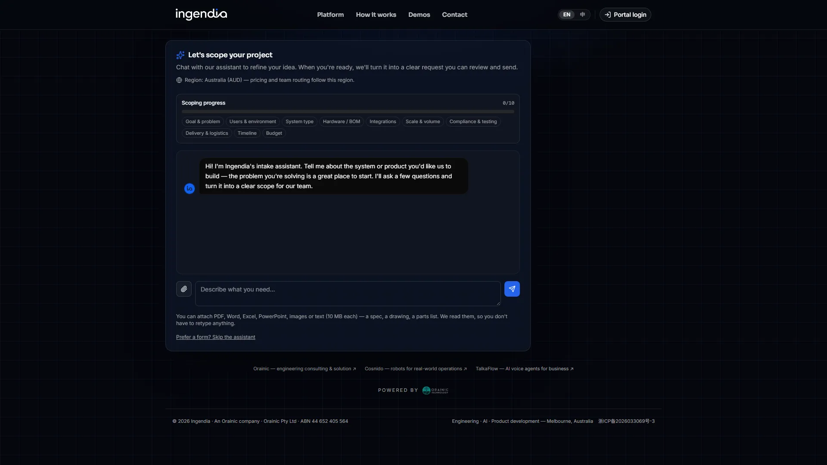Image resolution: width=827 pixels, height=465 pixels.
Task: Click the Scoping progress bar
Action: (348, 112)
